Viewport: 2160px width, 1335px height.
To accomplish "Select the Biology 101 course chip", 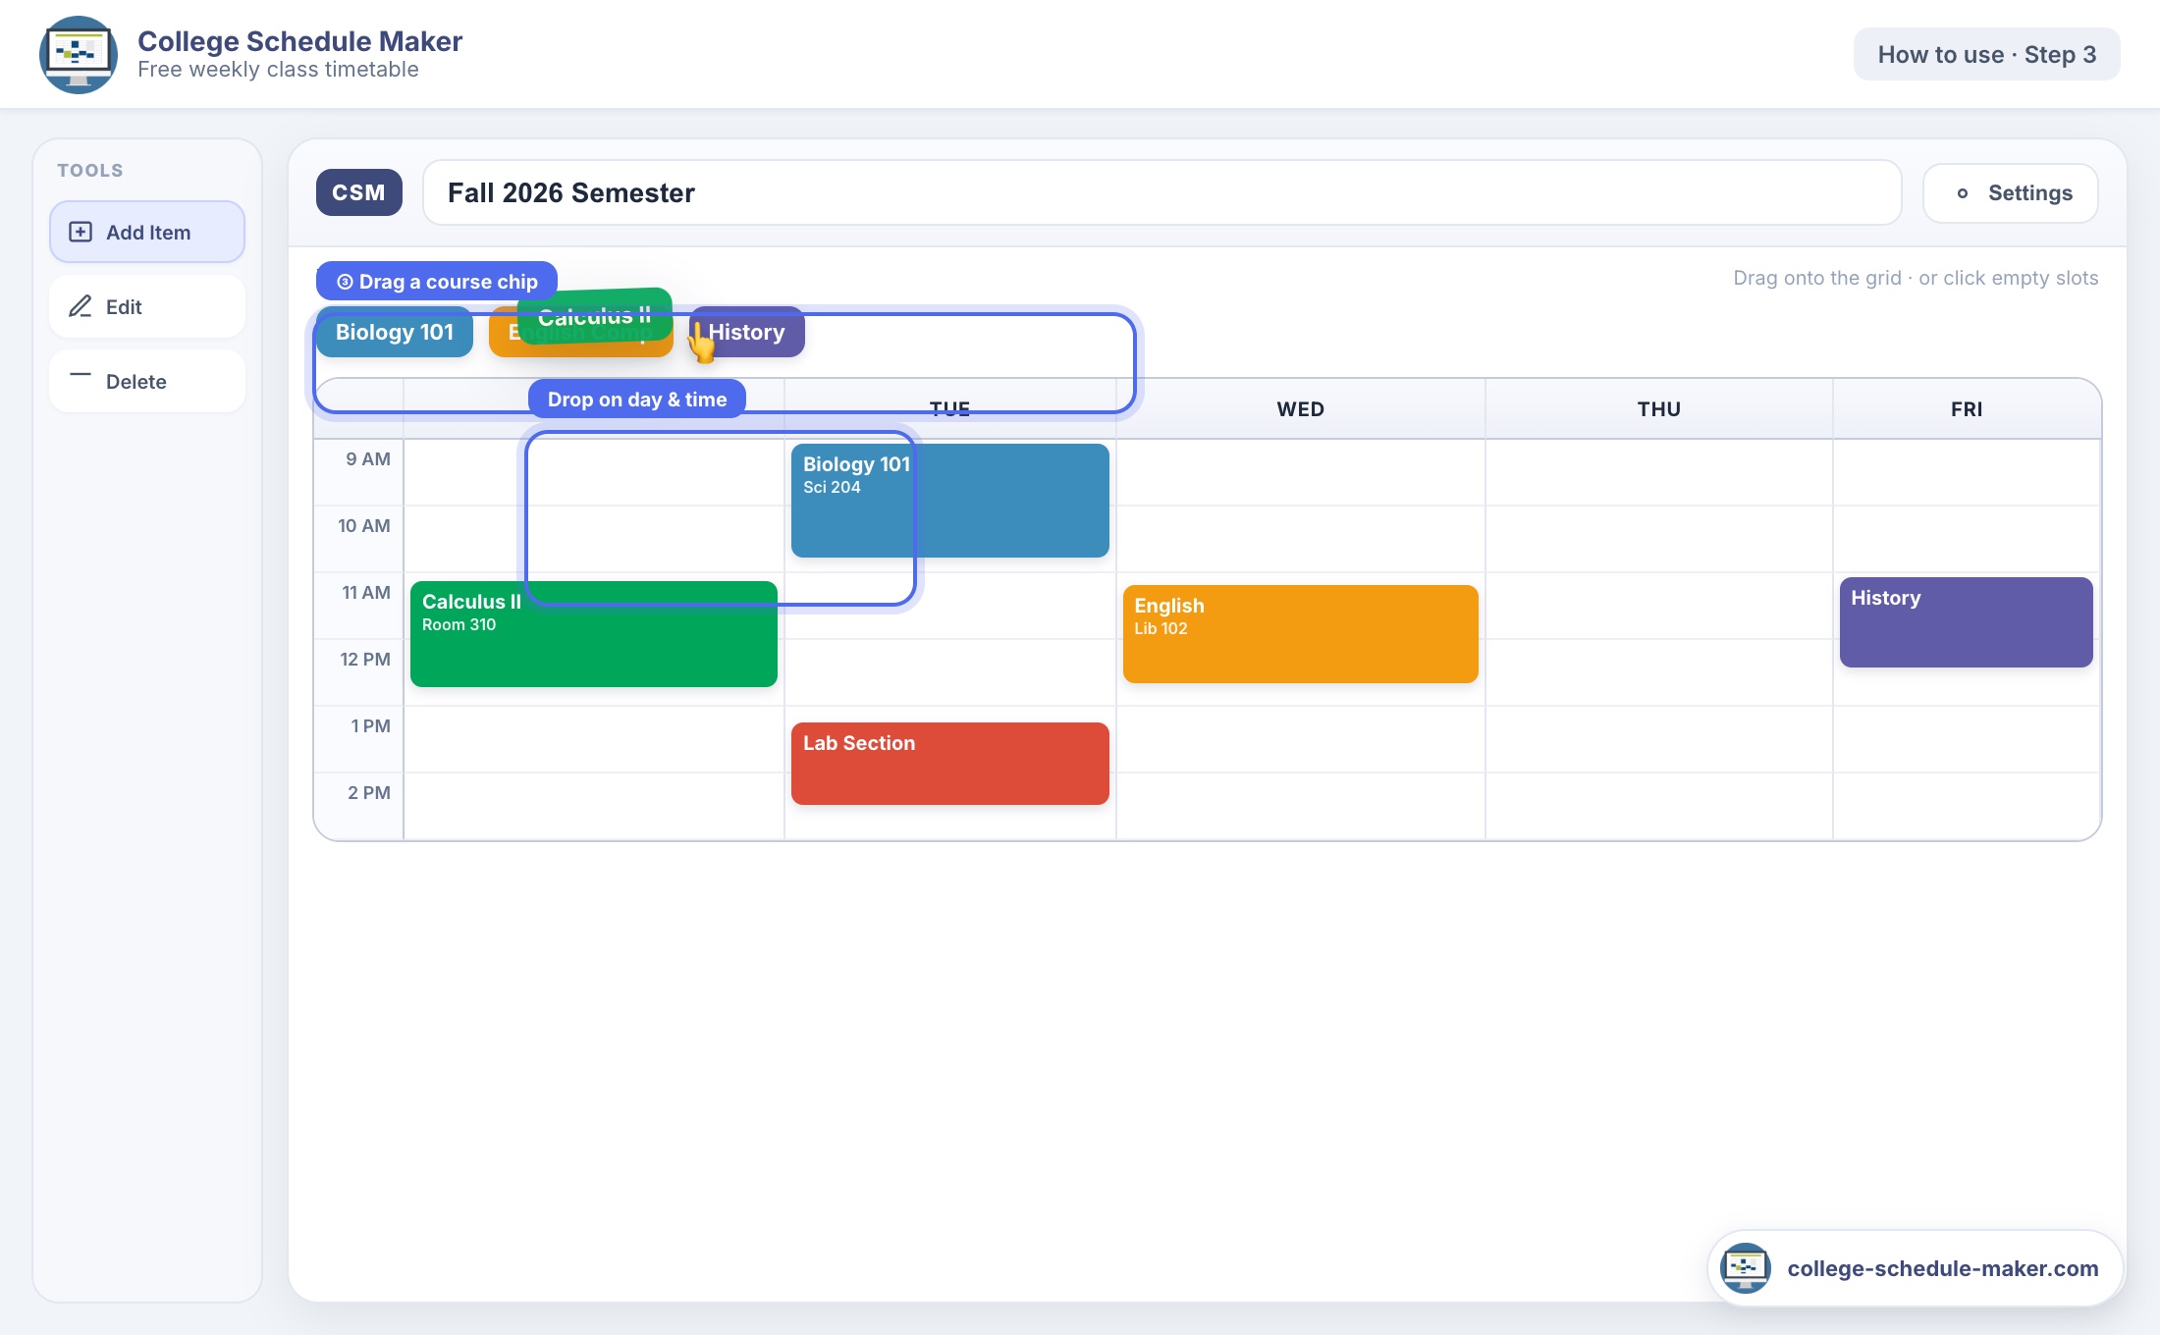I will [394, 332].
